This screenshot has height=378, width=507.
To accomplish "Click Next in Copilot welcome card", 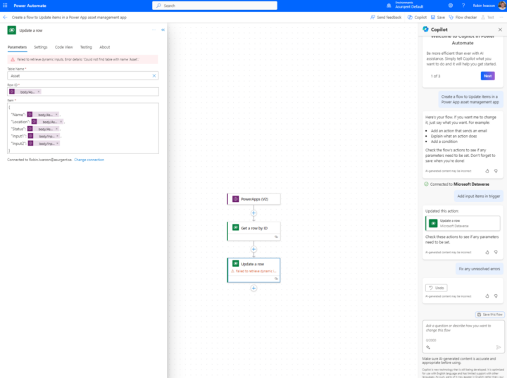I will coord(487,76).
